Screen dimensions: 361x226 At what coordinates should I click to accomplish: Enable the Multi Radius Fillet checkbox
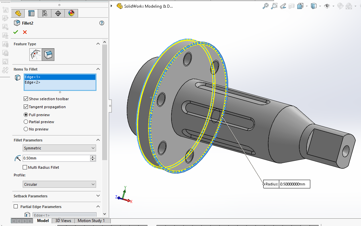pyautogui.click(x=25, y=167)
